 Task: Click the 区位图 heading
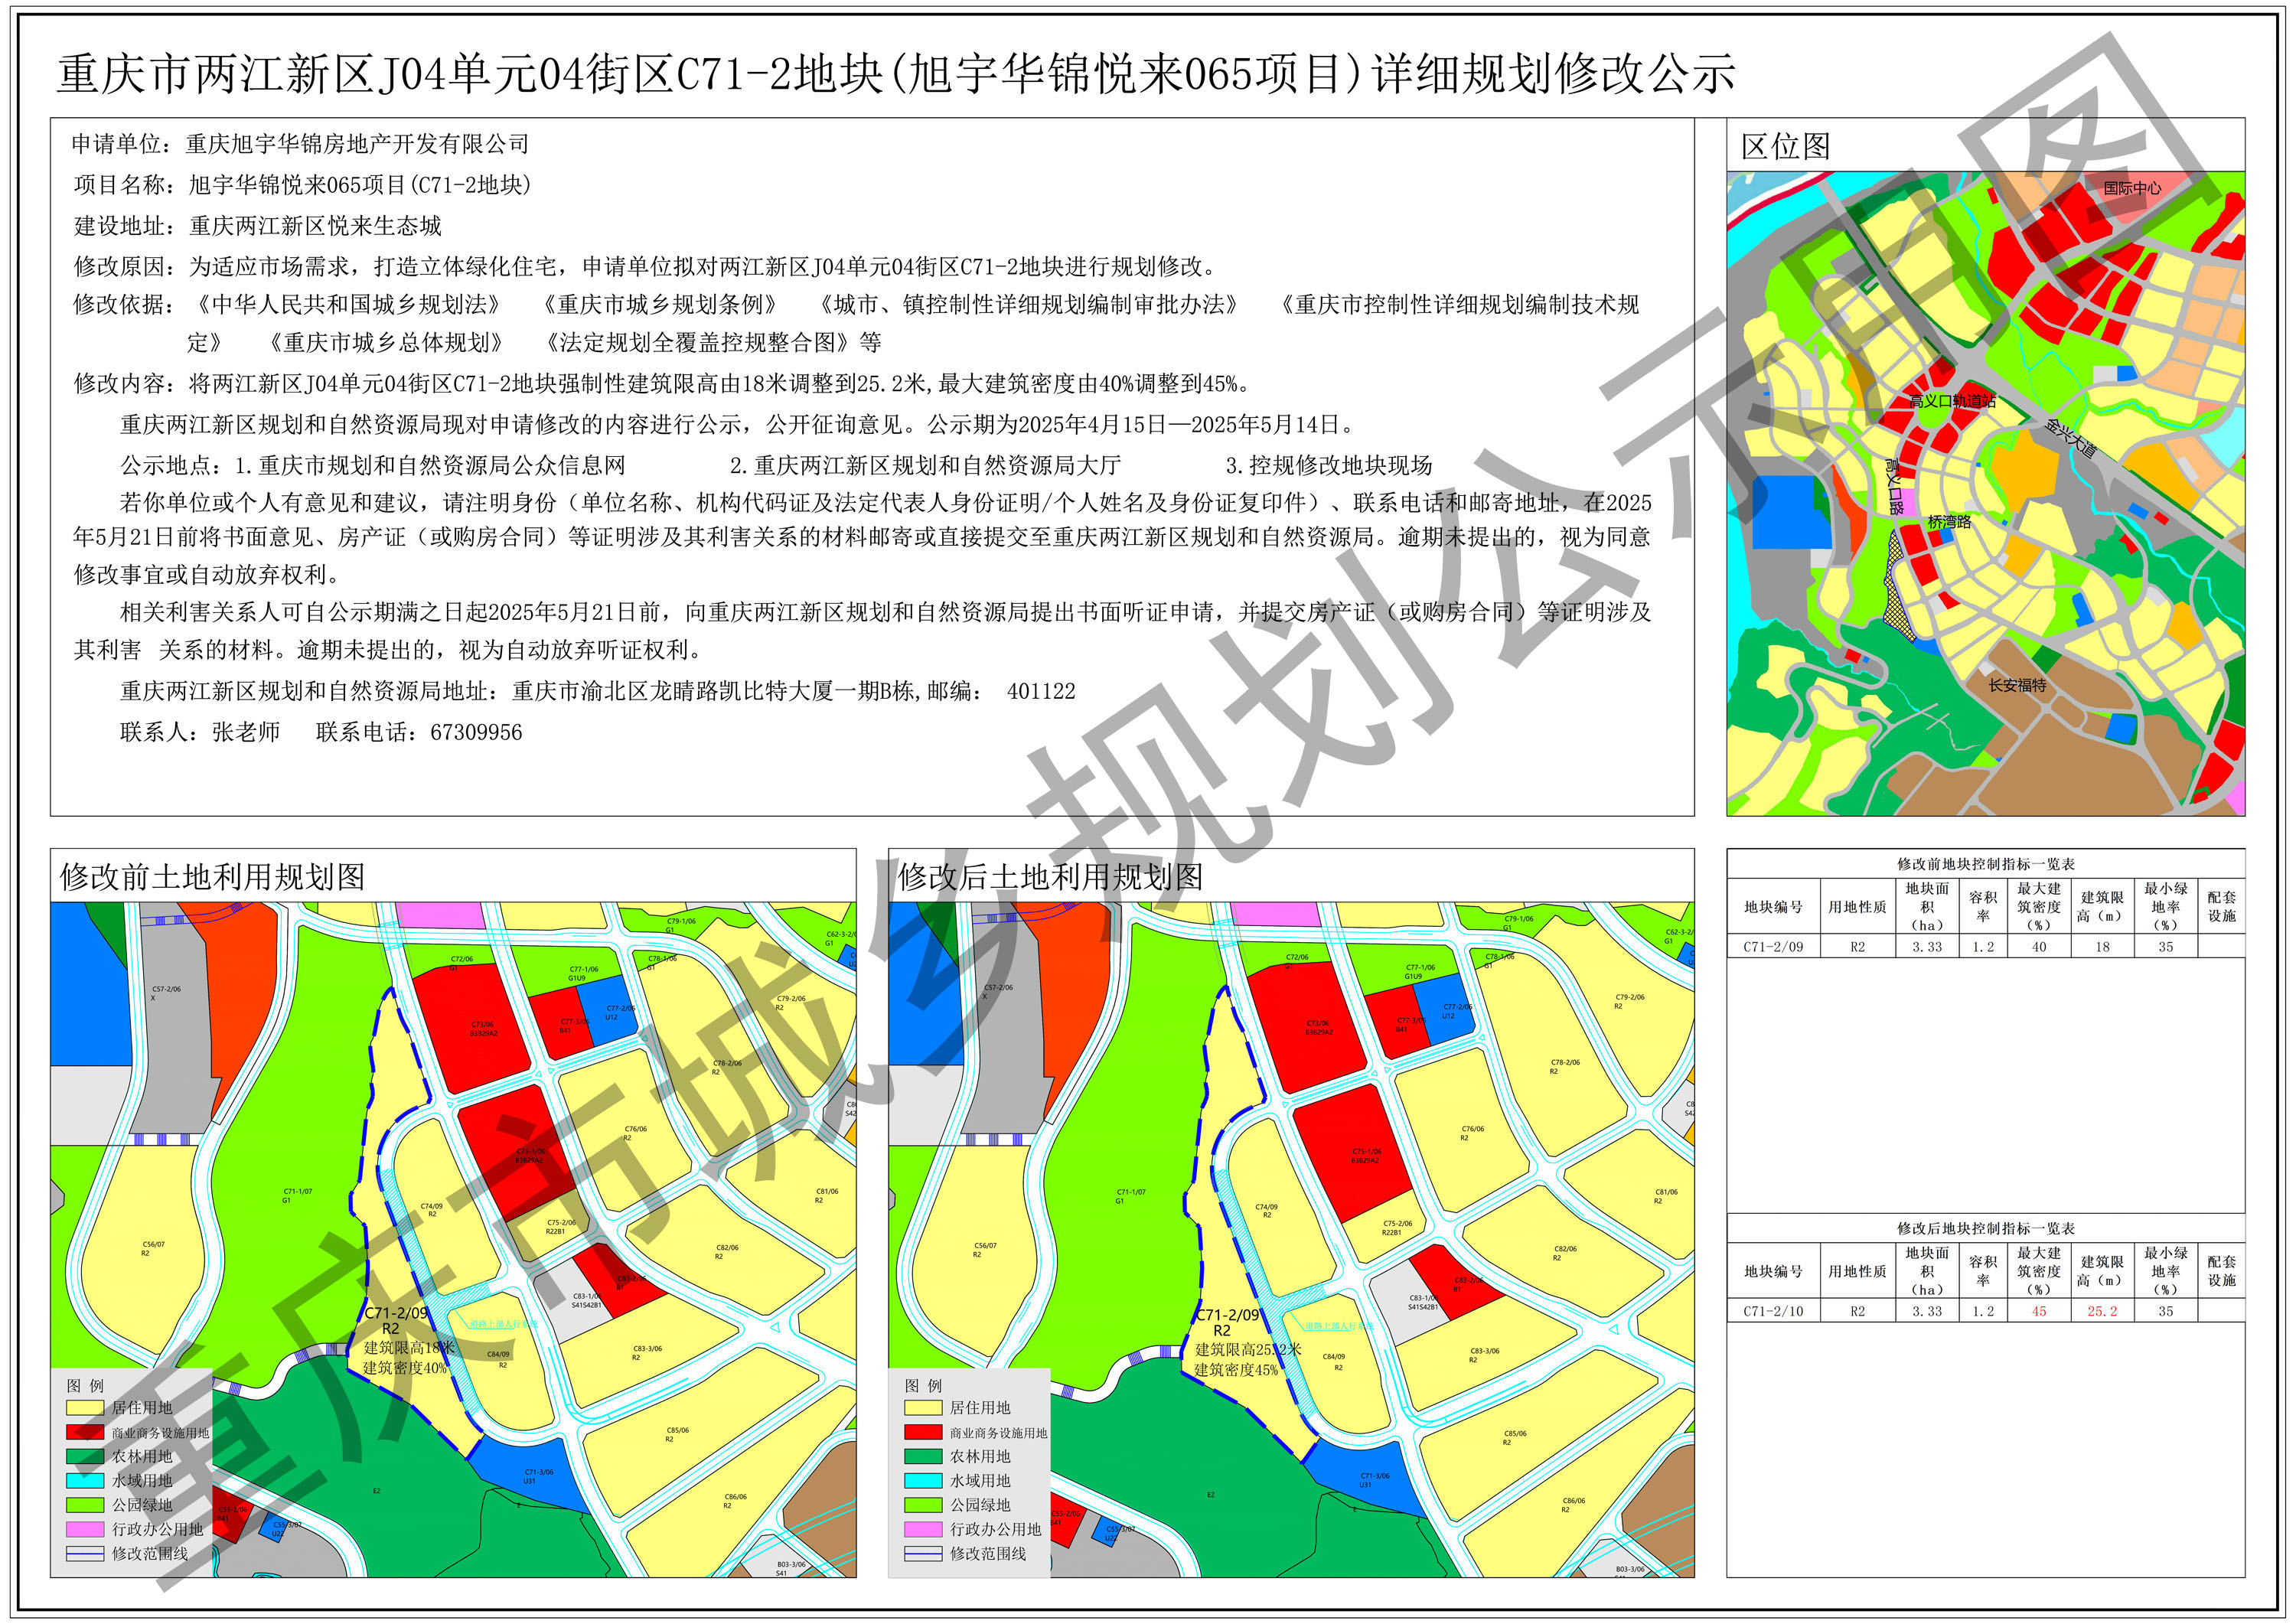click(x=1786, y=147)
